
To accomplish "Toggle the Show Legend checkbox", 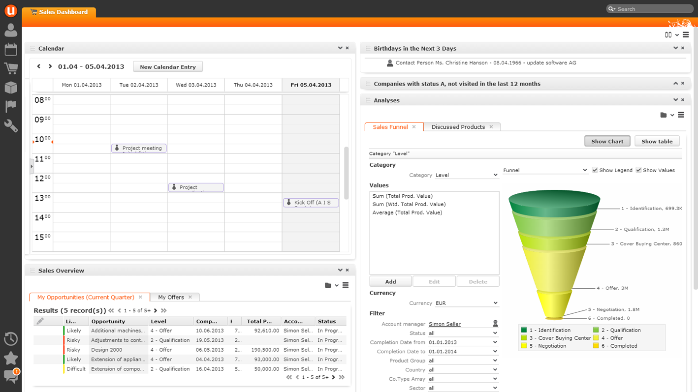I will tap(595, 170).
